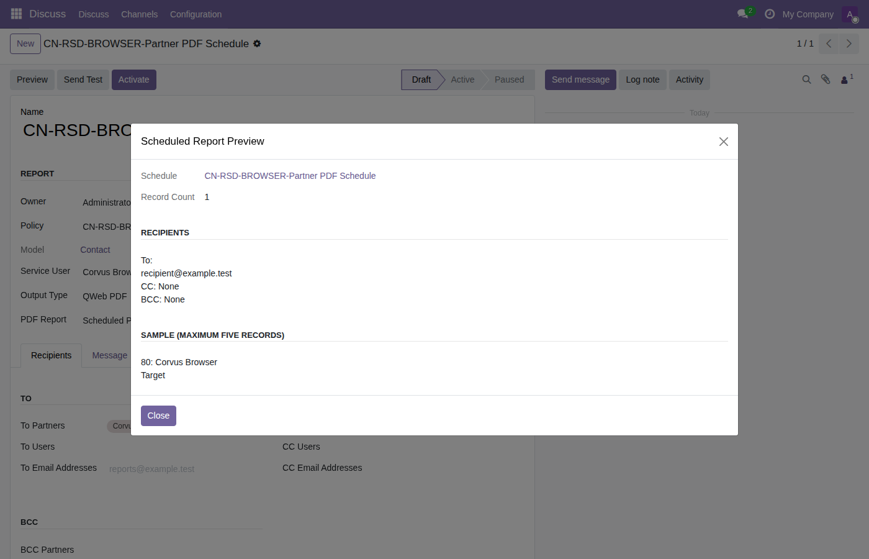Search messages with the magnifier icon

[806, 80]
